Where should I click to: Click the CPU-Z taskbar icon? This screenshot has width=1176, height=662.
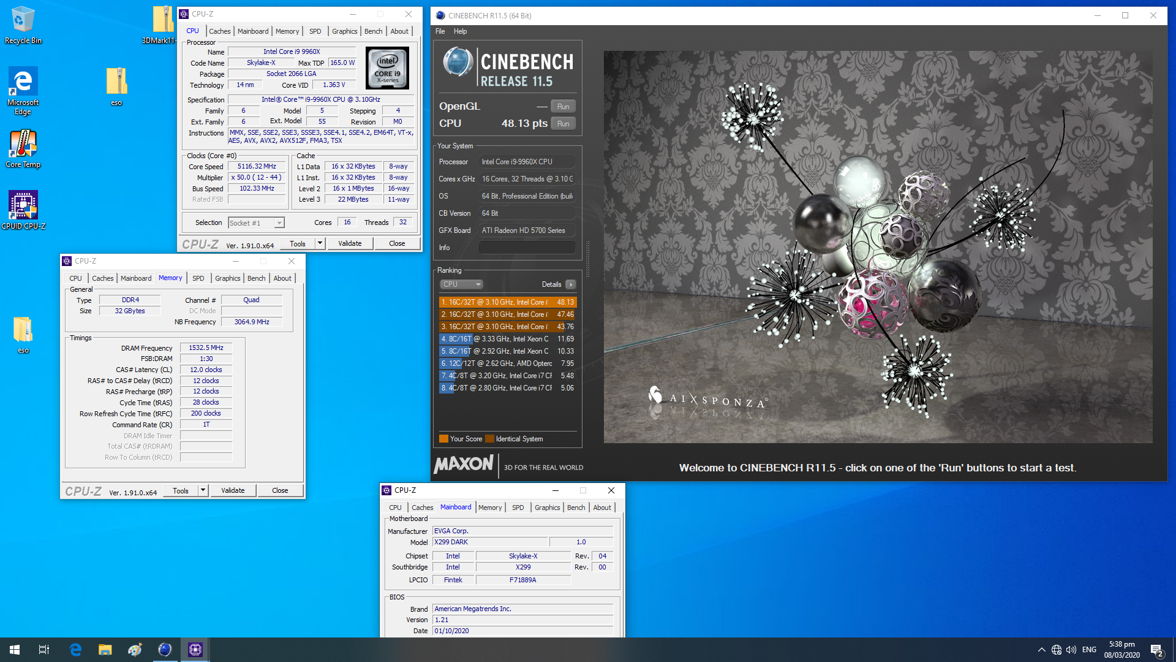[195, 650]
